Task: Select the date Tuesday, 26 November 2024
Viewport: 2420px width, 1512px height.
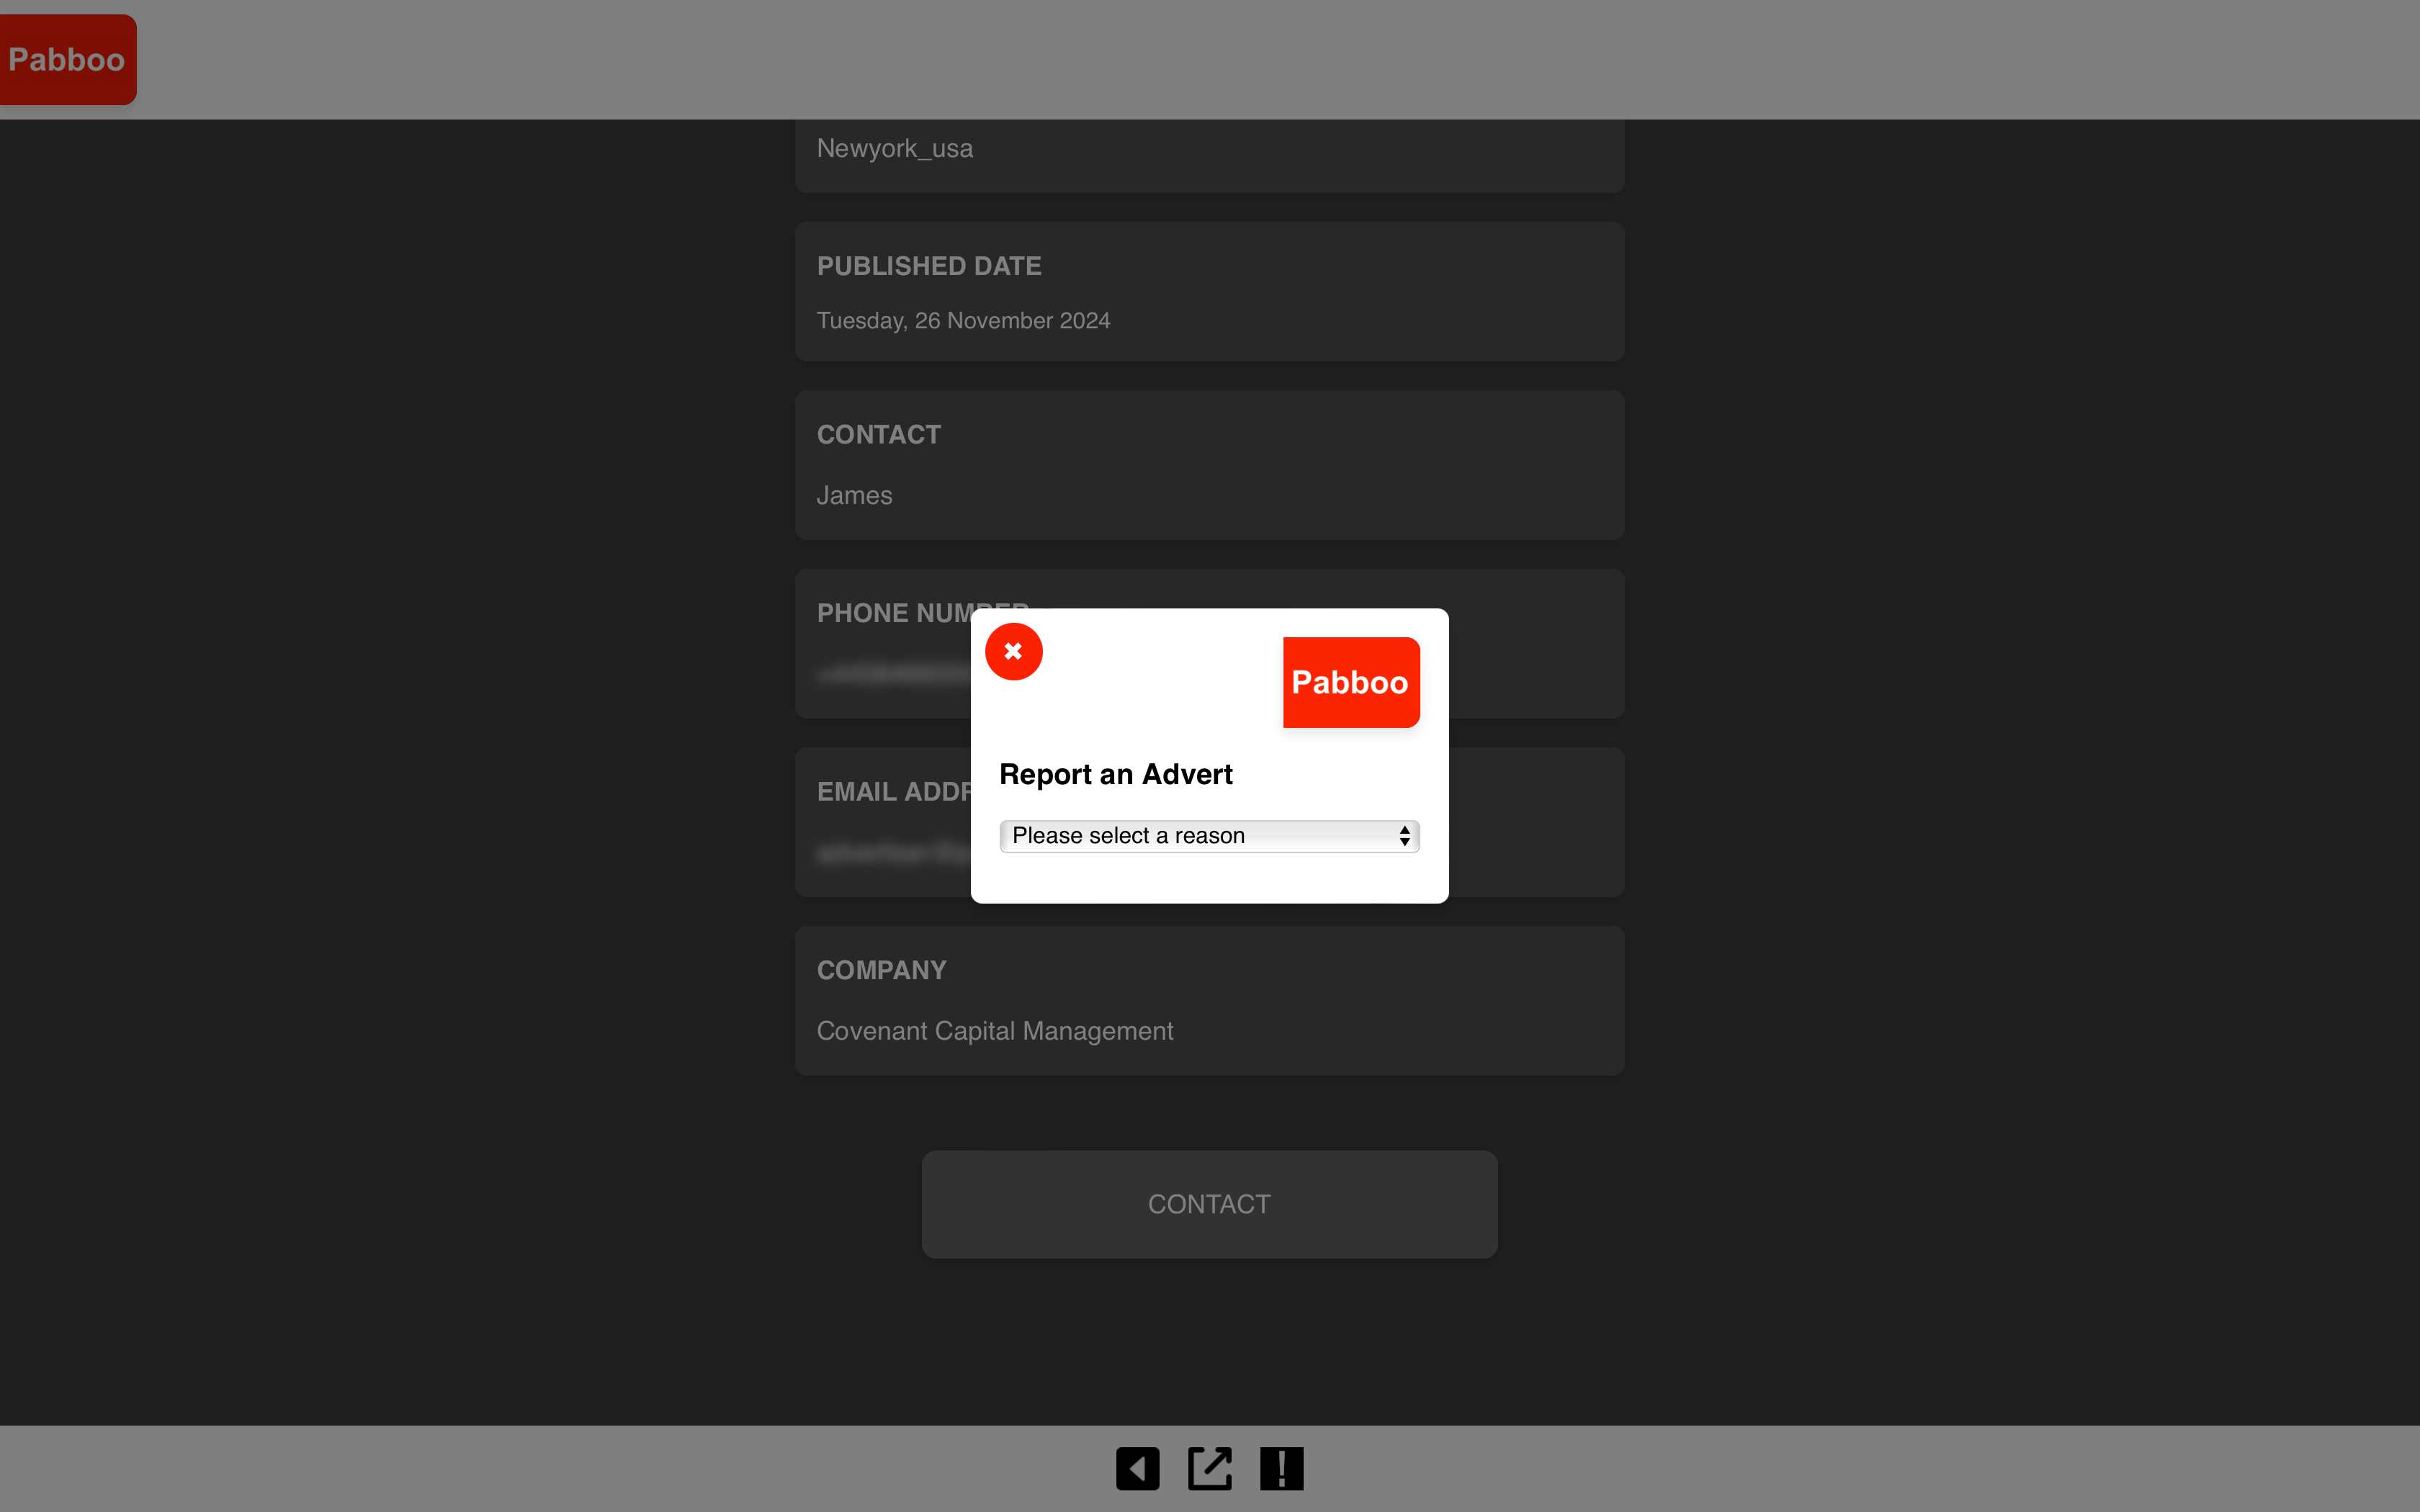Action: (962, 321)
